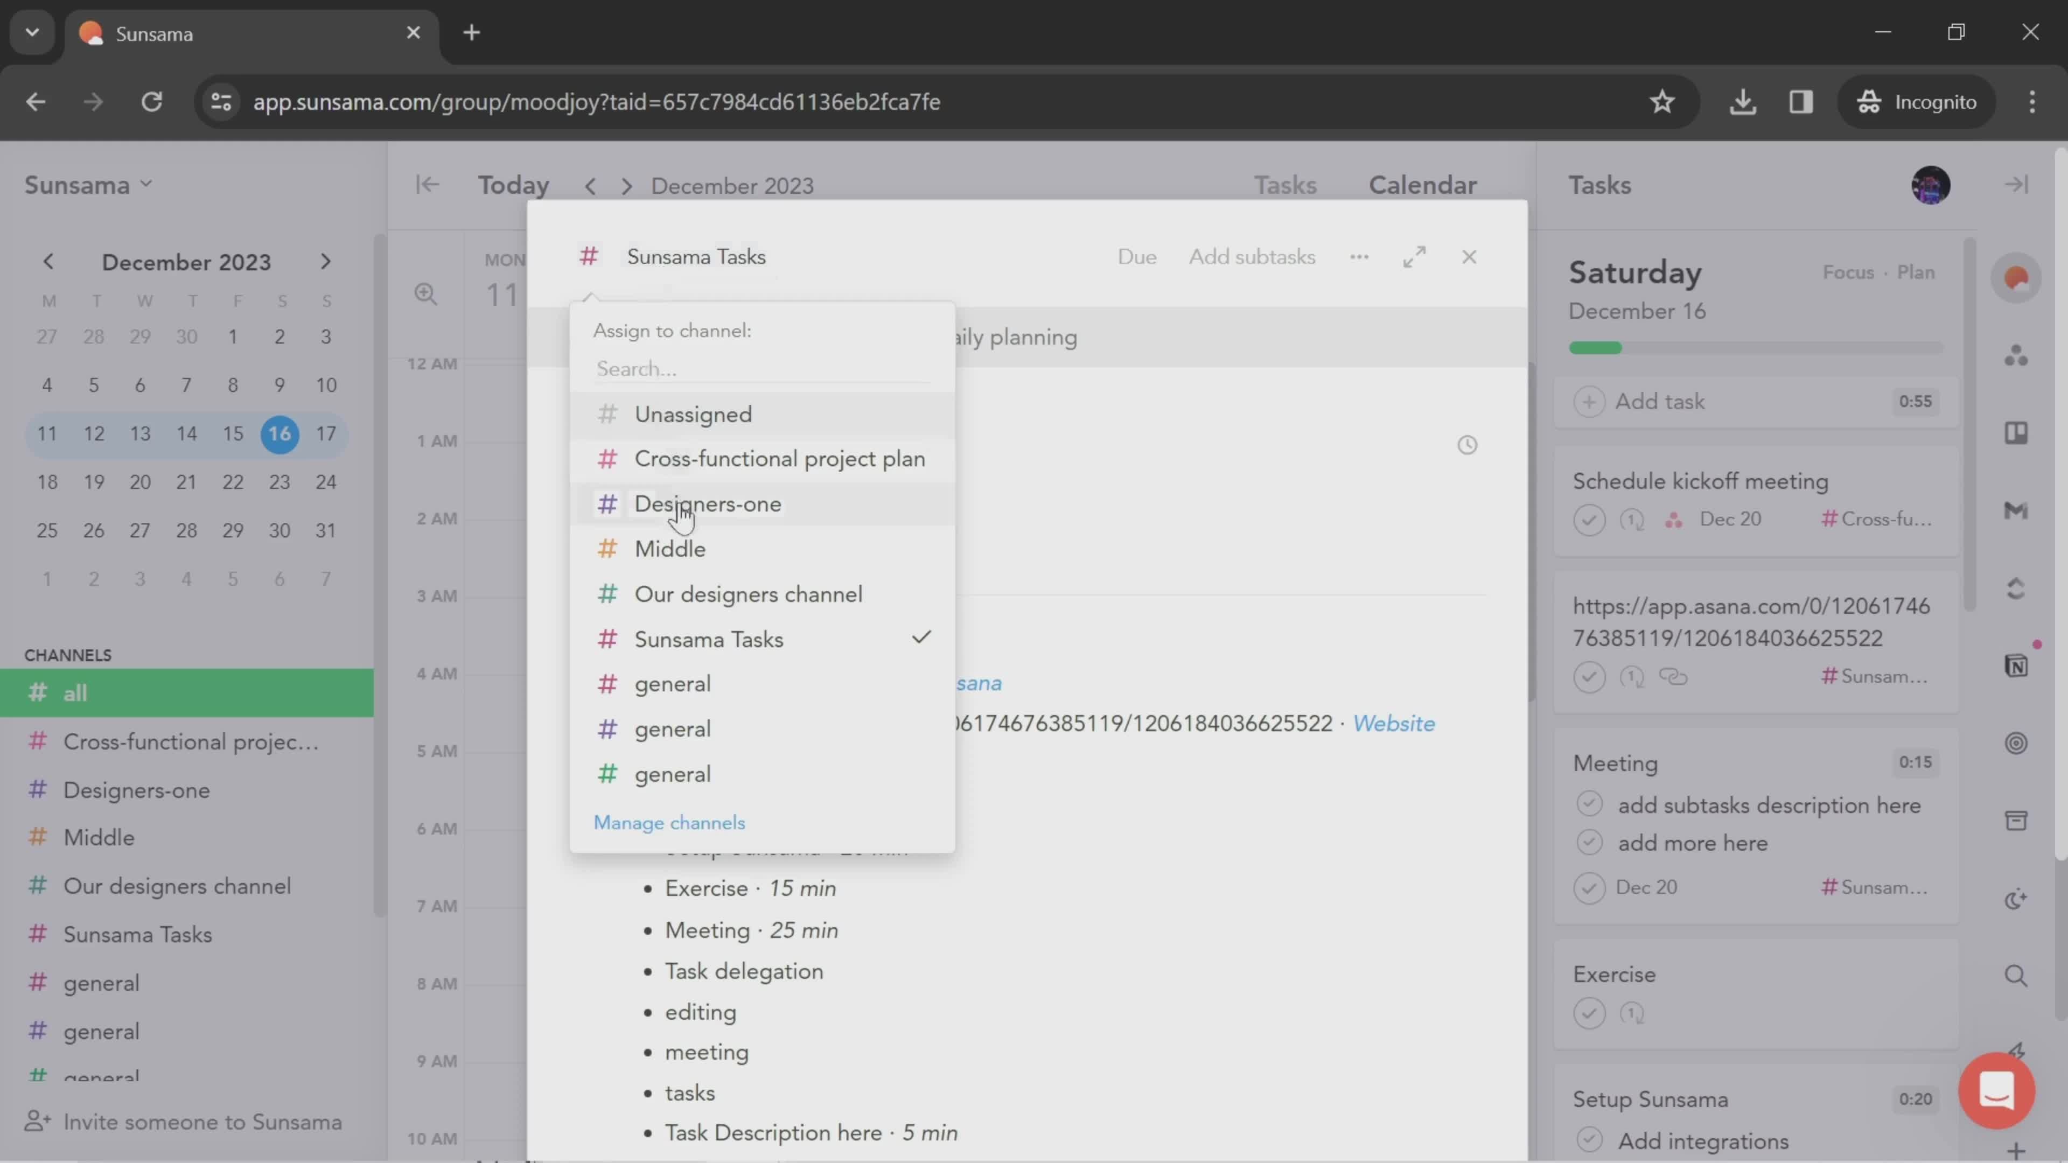Click the Today button
The height and width of the screenshot is (1163, 2068).
tap(514, 185)
